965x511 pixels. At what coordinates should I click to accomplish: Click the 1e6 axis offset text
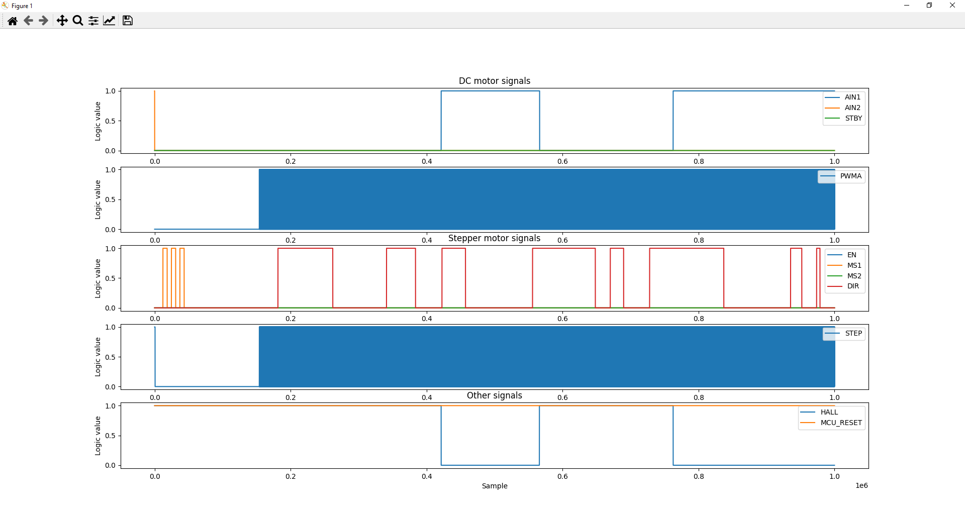[x=862, y=485]
